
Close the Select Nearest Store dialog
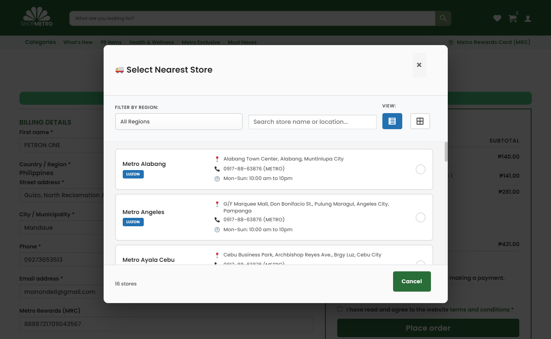point(419,65)
